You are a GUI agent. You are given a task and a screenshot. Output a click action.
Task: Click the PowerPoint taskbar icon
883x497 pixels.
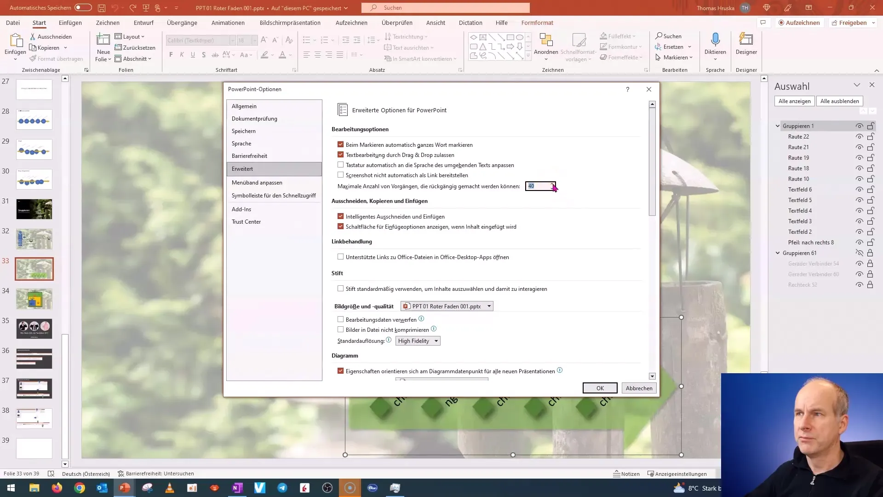[124, 488]
